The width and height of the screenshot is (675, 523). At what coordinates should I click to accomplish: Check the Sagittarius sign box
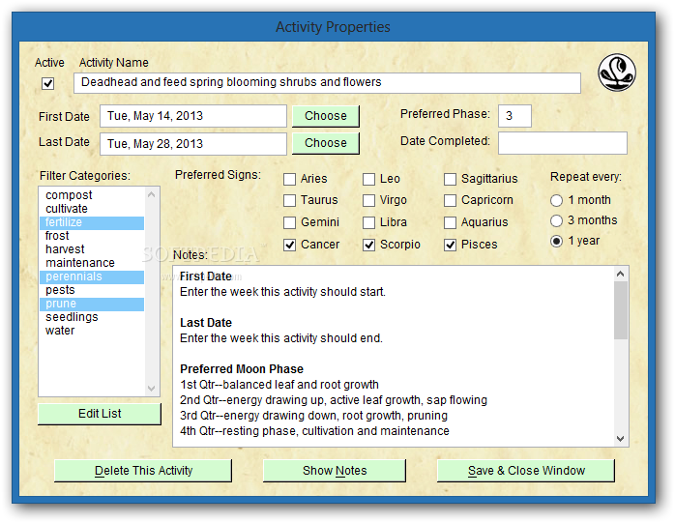pos(451,179)
